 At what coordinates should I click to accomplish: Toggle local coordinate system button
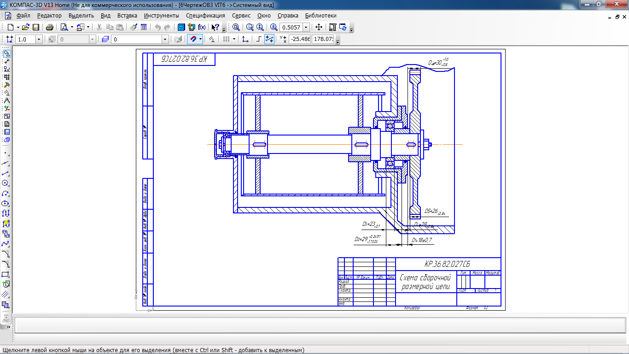pyautogui.click(x=245, y=39)
